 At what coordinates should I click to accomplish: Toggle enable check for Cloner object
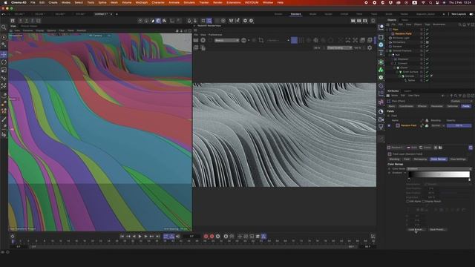pos(427,67)
